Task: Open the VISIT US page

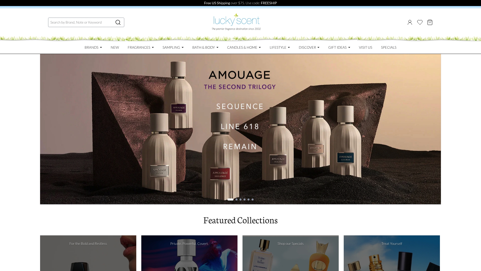Action: 366,47
